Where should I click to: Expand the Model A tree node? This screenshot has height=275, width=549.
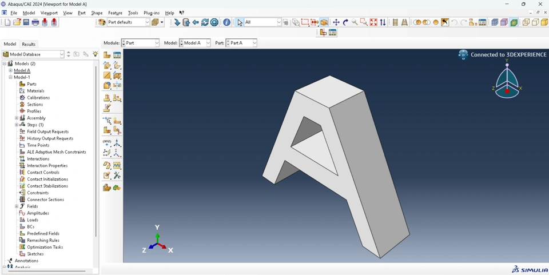[10, 70]
